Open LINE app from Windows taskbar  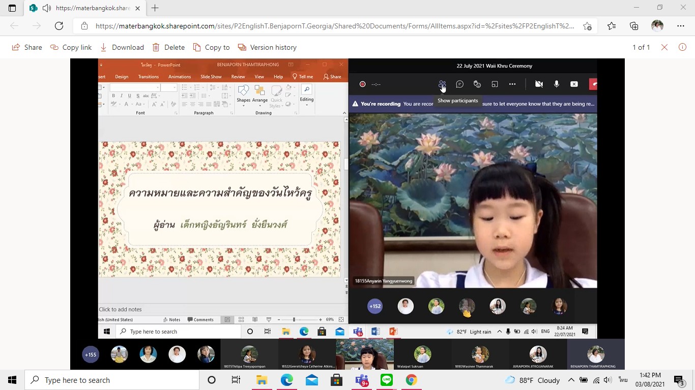[x=387, y=380]
